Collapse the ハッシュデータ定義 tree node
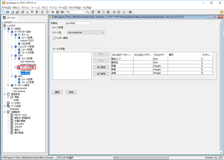224x160 pixels. [x=12, y=47]
